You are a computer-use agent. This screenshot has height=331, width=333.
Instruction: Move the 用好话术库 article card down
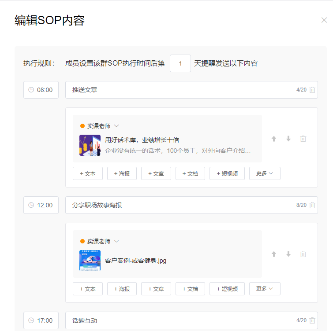click(288, 139)
